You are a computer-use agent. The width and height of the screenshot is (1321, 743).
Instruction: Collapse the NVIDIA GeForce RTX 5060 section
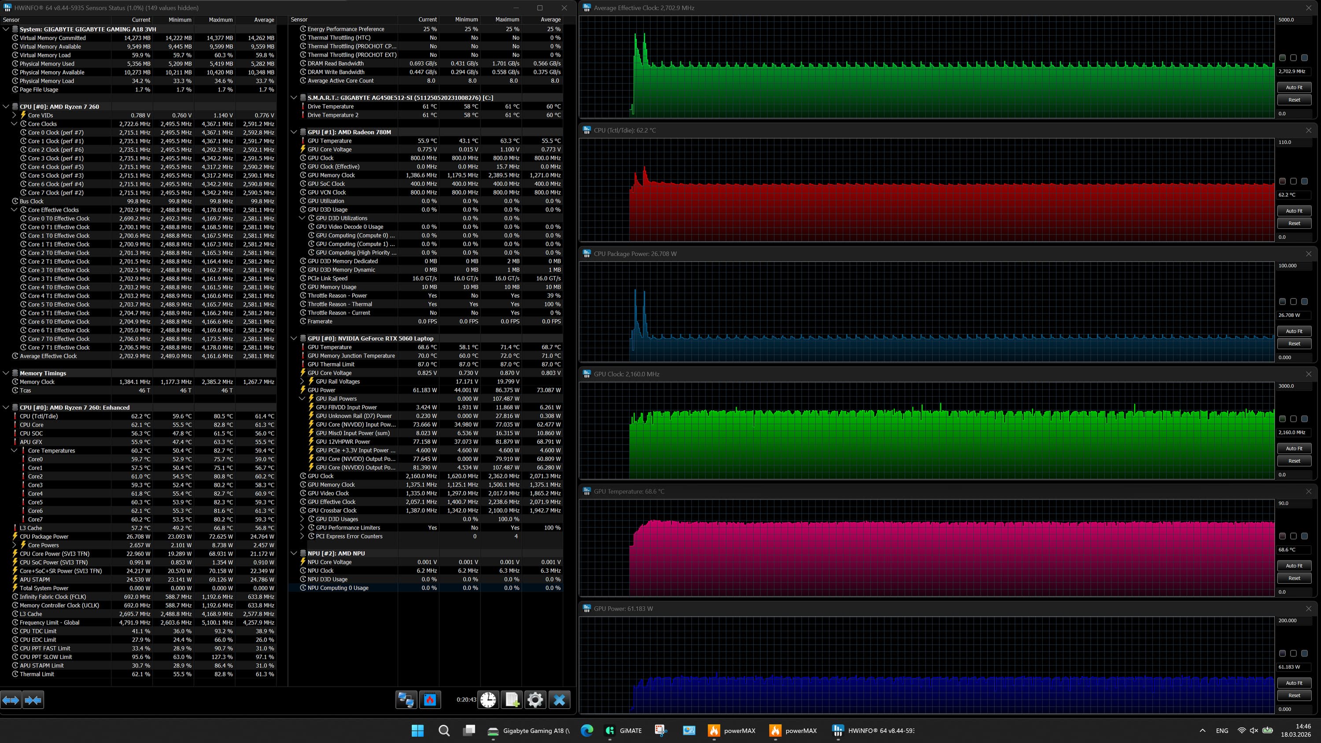click(x=294, y=338)
